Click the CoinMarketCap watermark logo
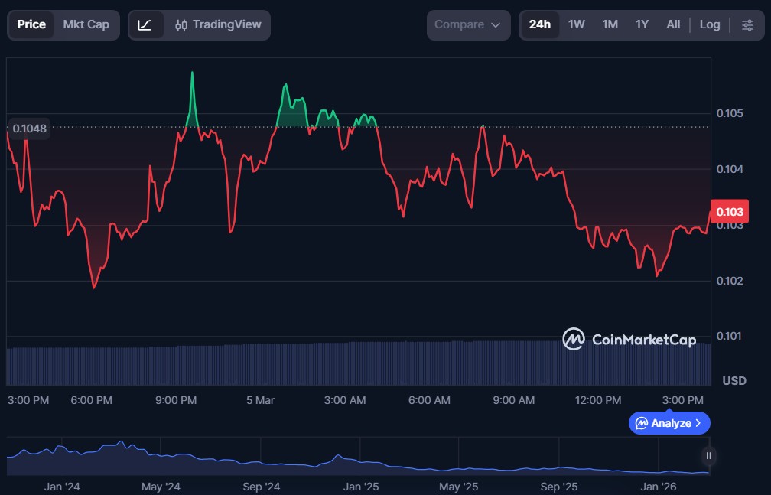The height and width of the screenshot is (495, 771). (629, 339)
